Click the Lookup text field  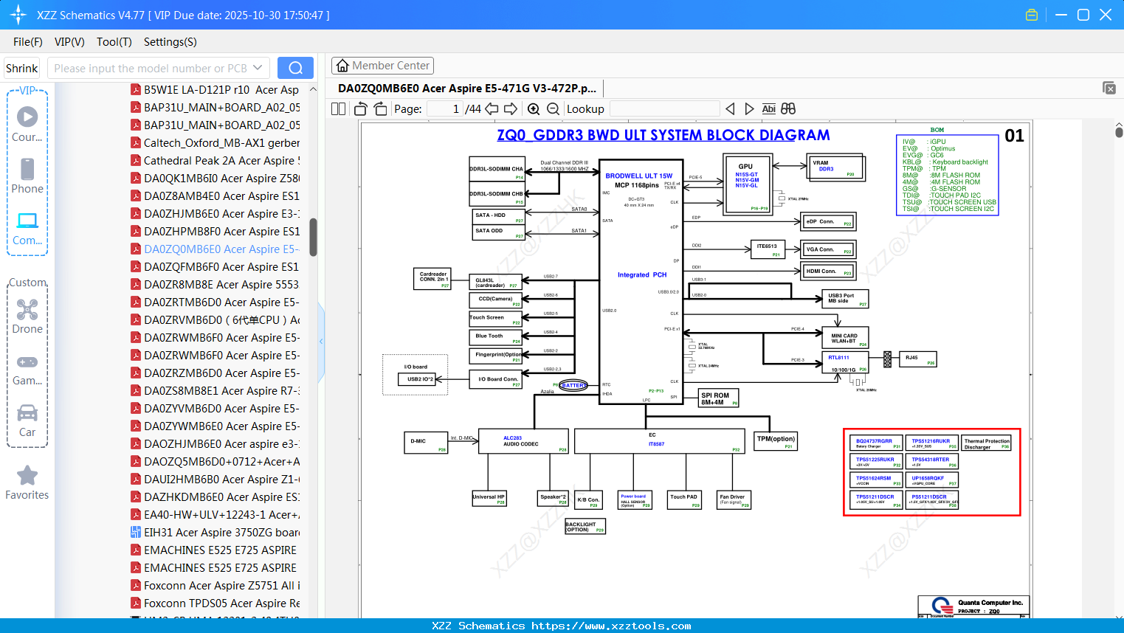coord(664,108)
